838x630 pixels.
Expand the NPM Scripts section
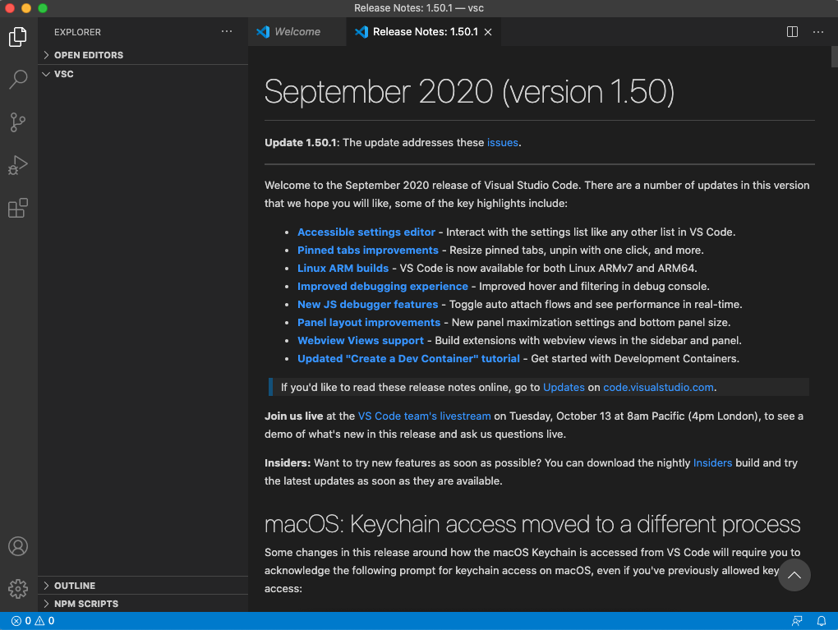[143, 603]
